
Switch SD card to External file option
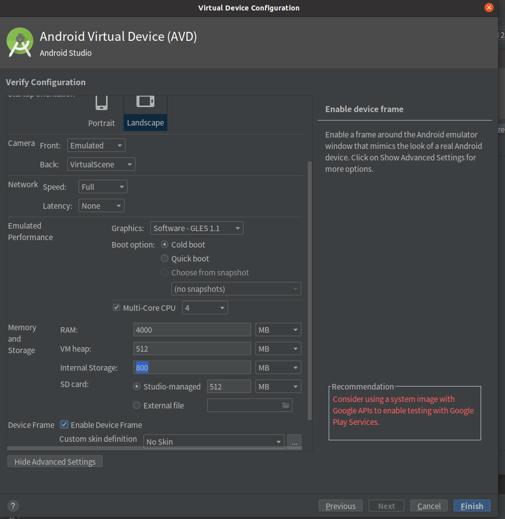click(136, 405)
